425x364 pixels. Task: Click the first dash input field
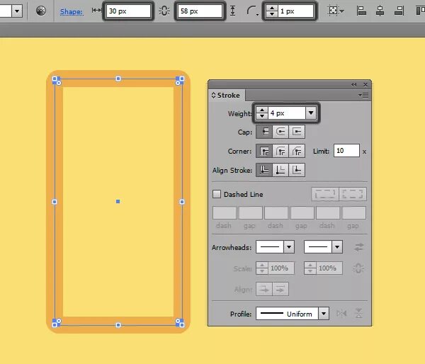pyautogui.click(x=225, y=213)
